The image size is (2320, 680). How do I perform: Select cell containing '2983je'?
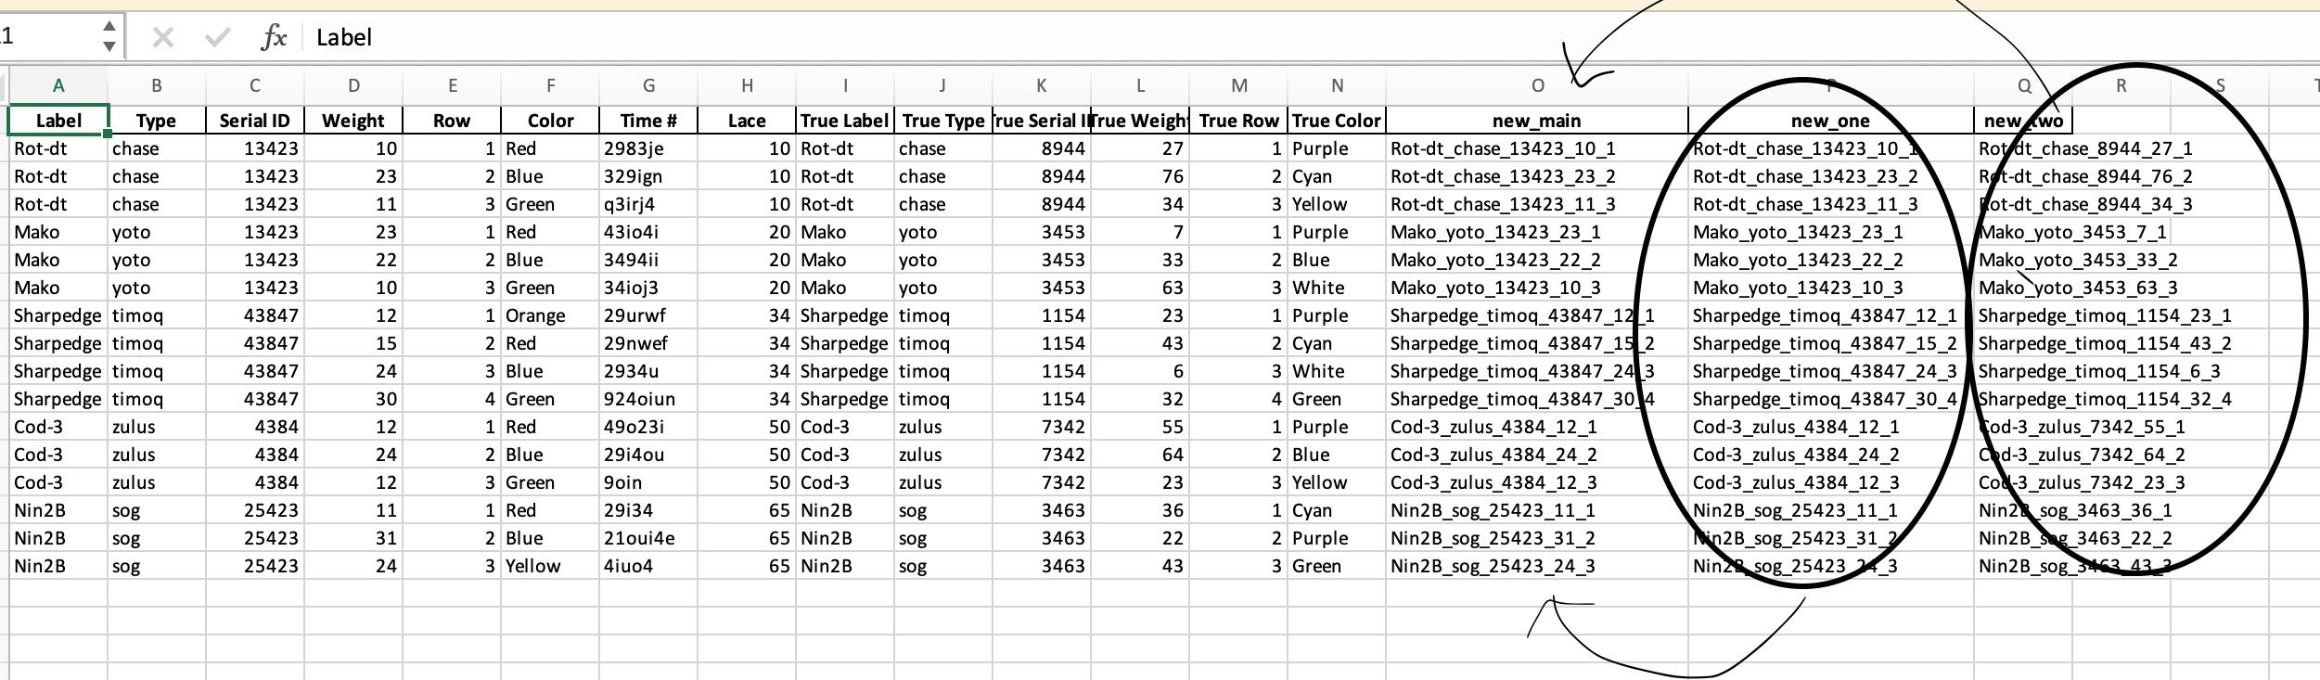click(x=648, y=148)
